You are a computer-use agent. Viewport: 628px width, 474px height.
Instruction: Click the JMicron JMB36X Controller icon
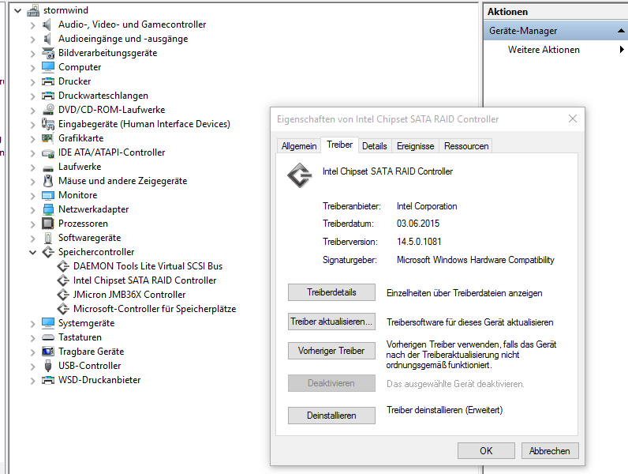63,295
